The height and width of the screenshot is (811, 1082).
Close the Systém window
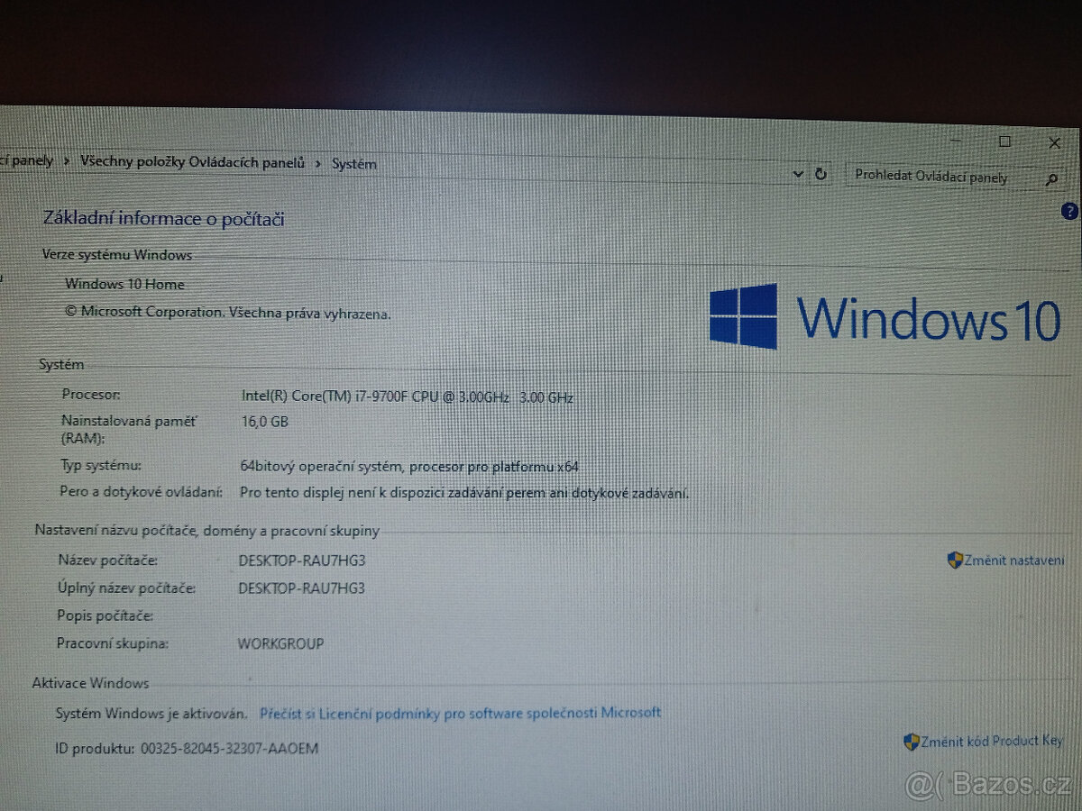pos(1054,142)
